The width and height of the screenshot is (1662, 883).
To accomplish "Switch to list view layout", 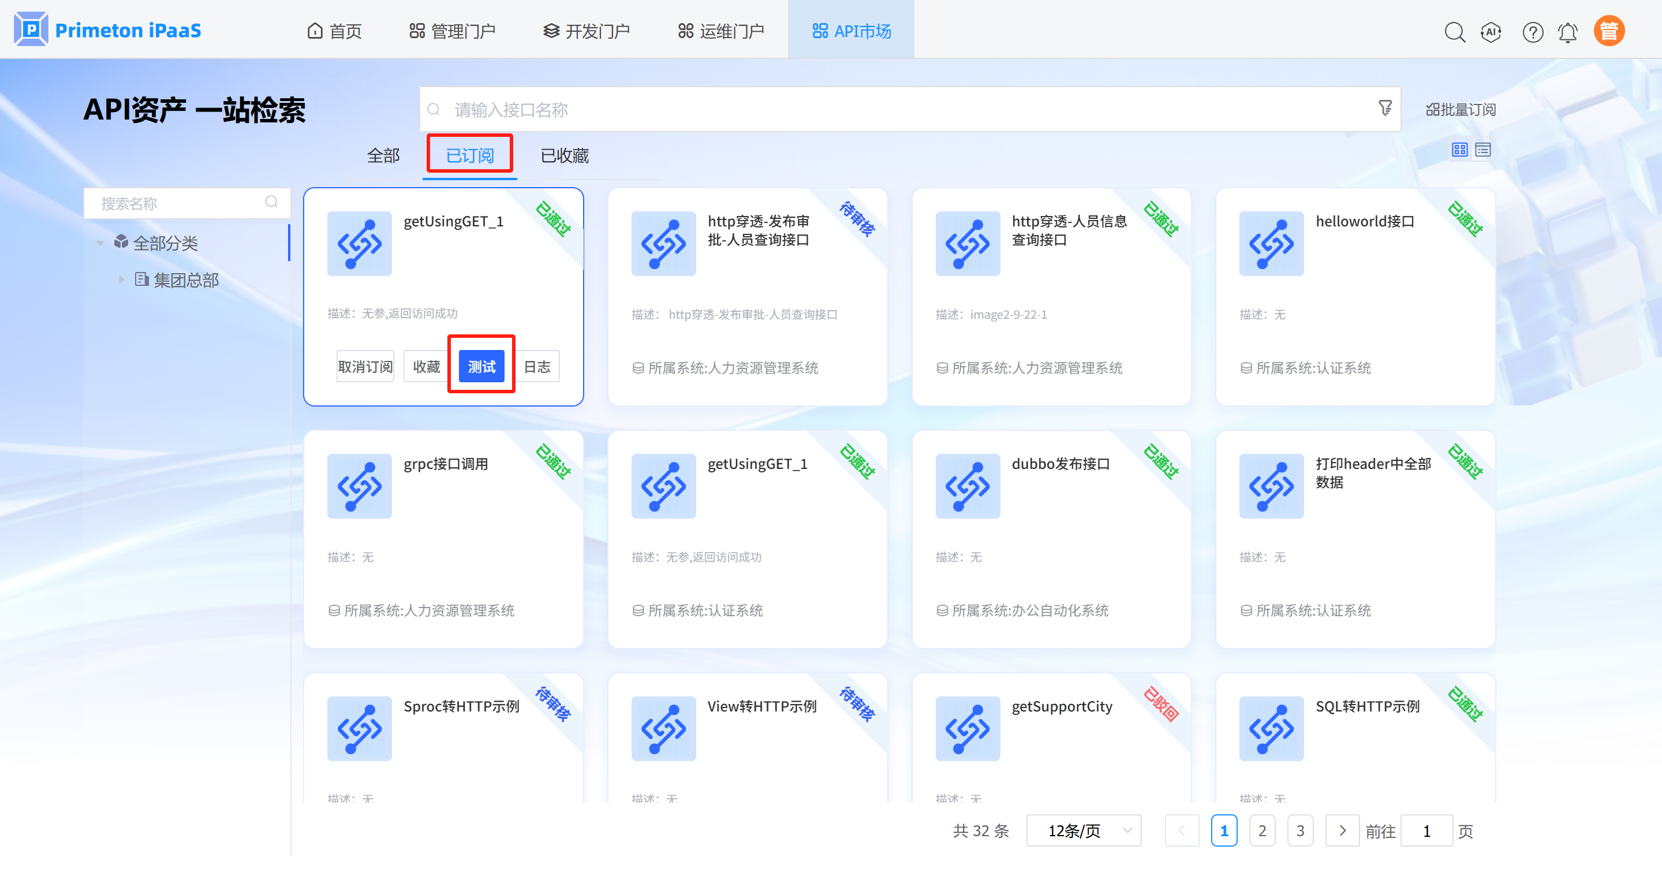I will [1483, 150].
